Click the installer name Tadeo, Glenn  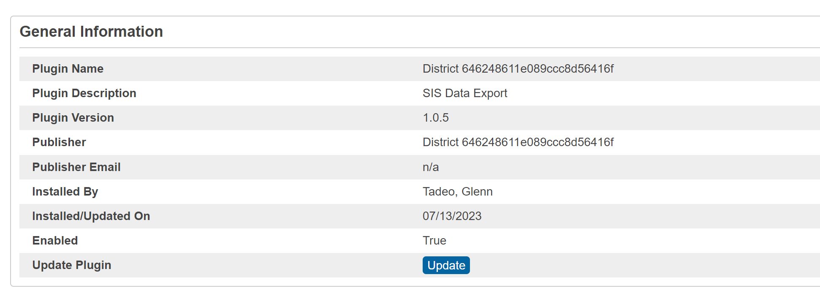458,191
